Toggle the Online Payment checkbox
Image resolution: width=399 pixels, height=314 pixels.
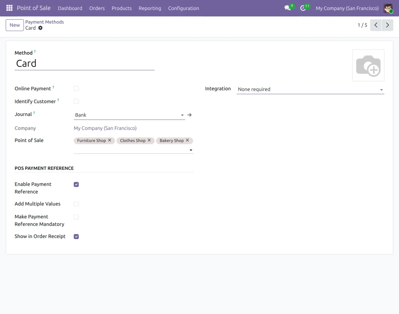pos(76,89)
